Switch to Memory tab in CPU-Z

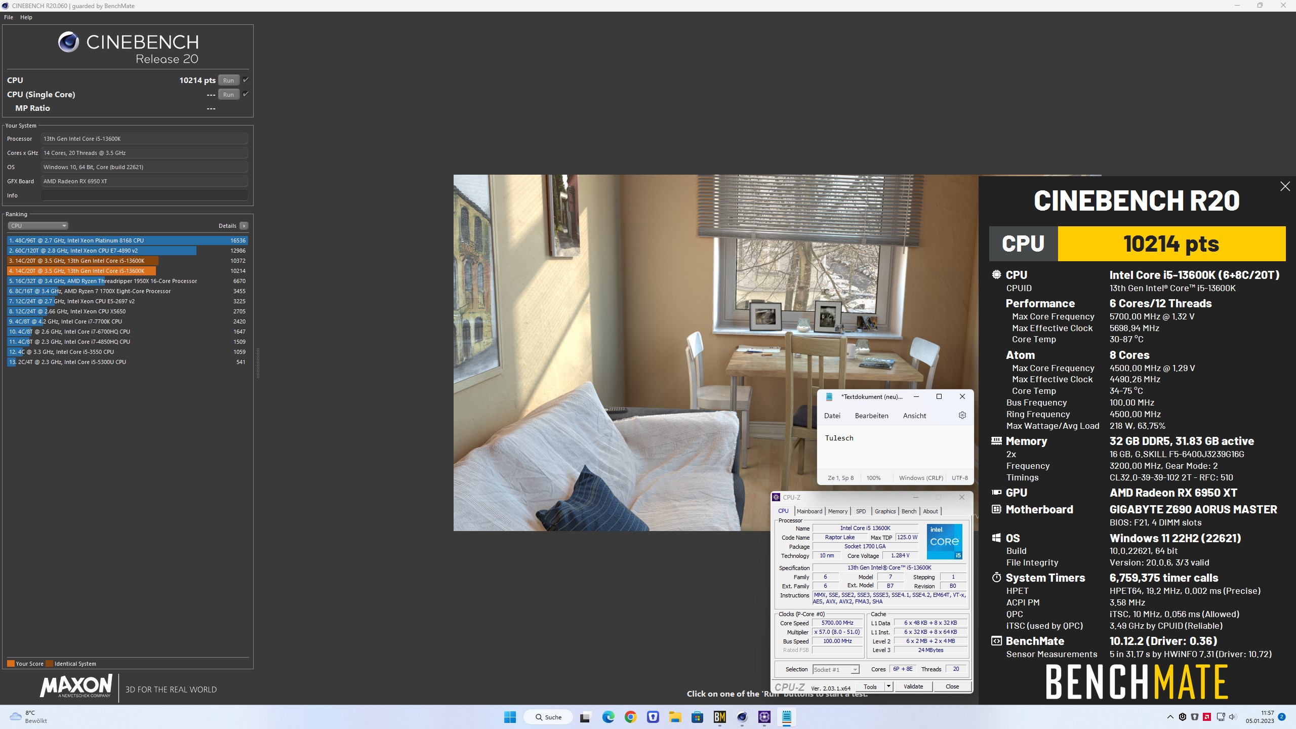[838, 511]
